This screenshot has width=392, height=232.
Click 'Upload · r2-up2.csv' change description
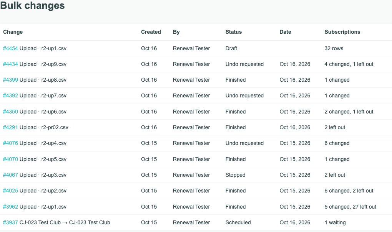coord(43,191)
